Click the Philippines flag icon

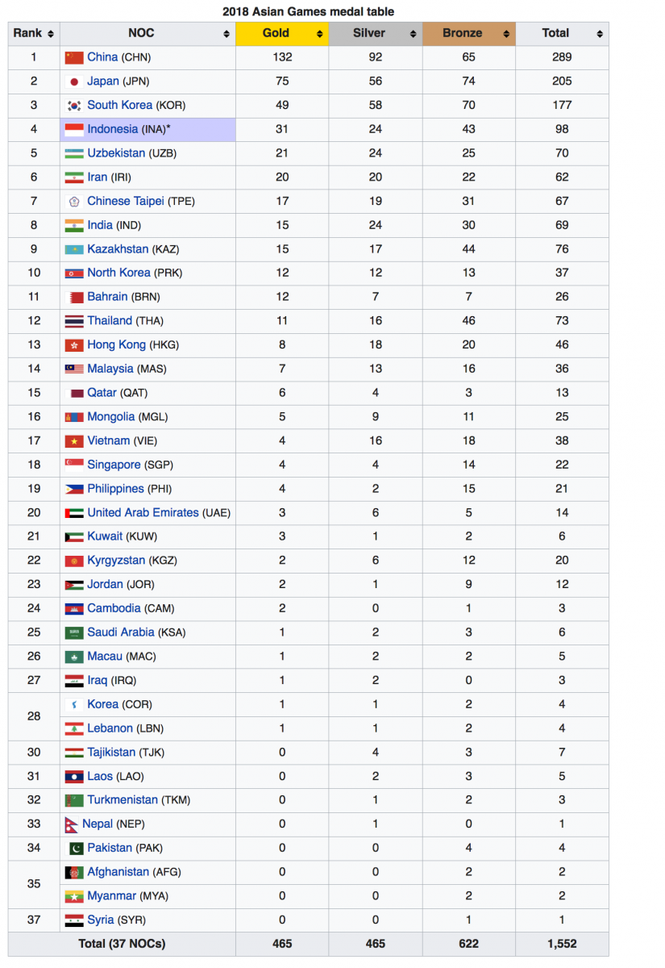tap(74, 489)
